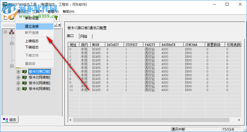
Task: Click the 地址 column header
Action: 74,45
